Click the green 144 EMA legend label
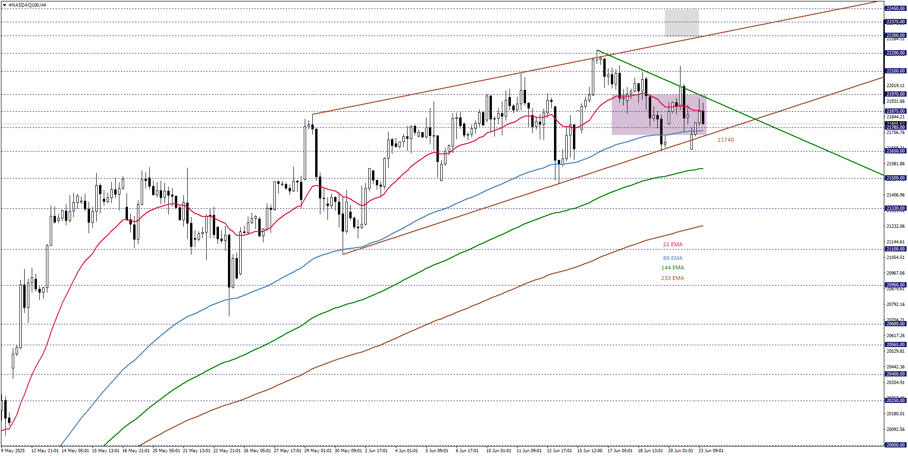Image resolution: width=908 pixels, height=456 pixels. (672, 268)
